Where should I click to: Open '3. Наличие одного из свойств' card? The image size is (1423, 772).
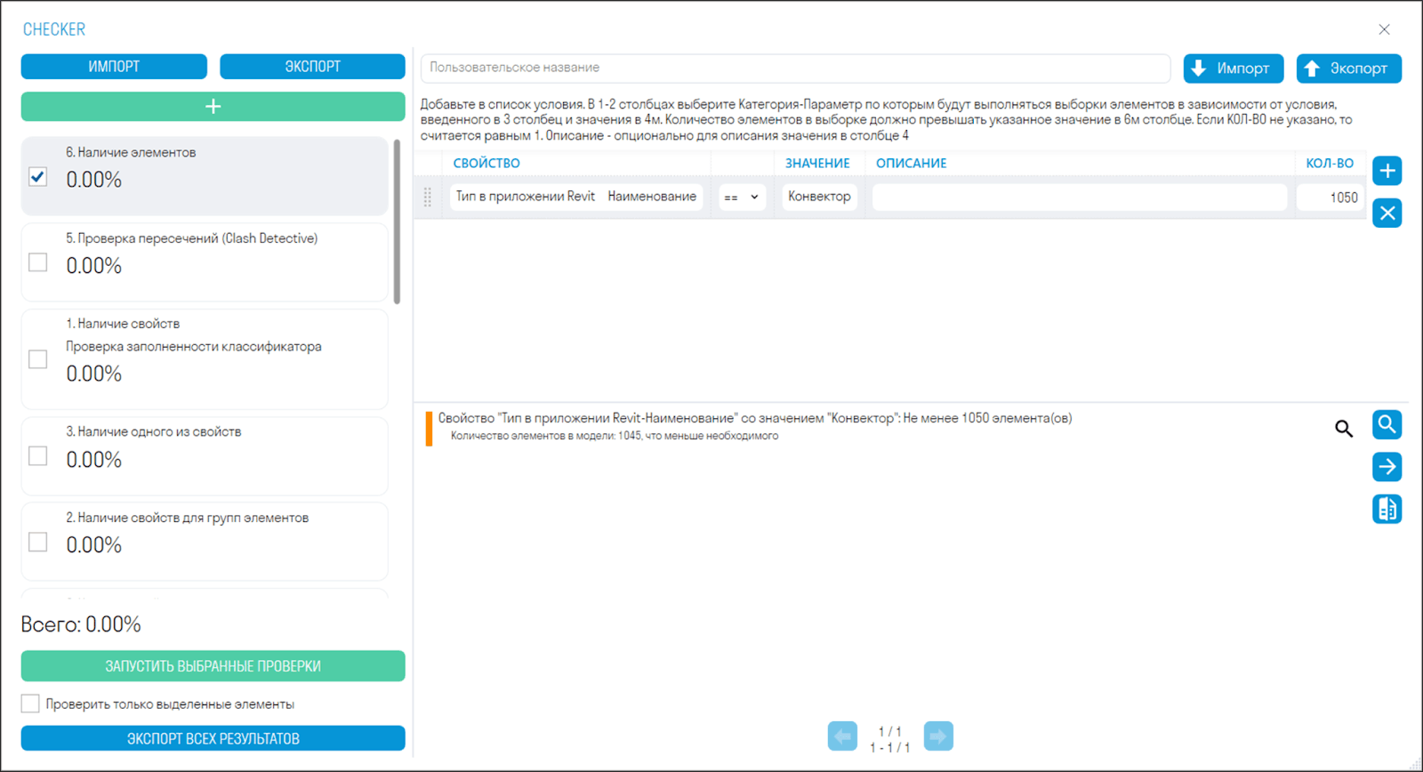coord(205,455)
